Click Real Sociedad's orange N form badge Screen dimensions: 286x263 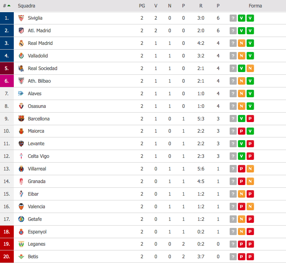pyautogui.click(x=250, y=69)
